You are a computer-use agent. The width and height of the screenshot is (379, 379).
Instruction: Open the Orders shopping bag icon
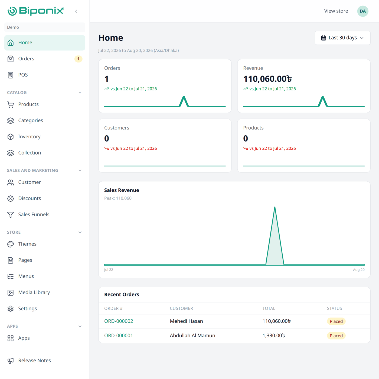[x=11, y=59]
